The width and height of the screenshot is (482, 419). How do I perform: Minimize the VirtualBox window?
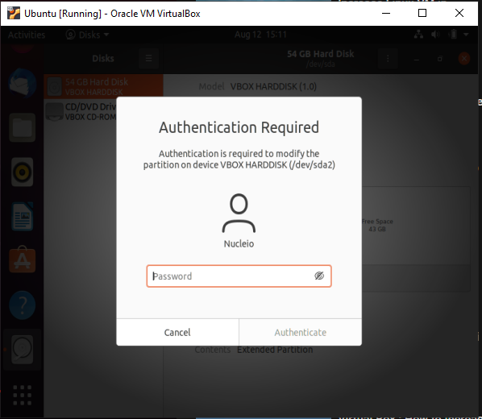click(386, 13)
